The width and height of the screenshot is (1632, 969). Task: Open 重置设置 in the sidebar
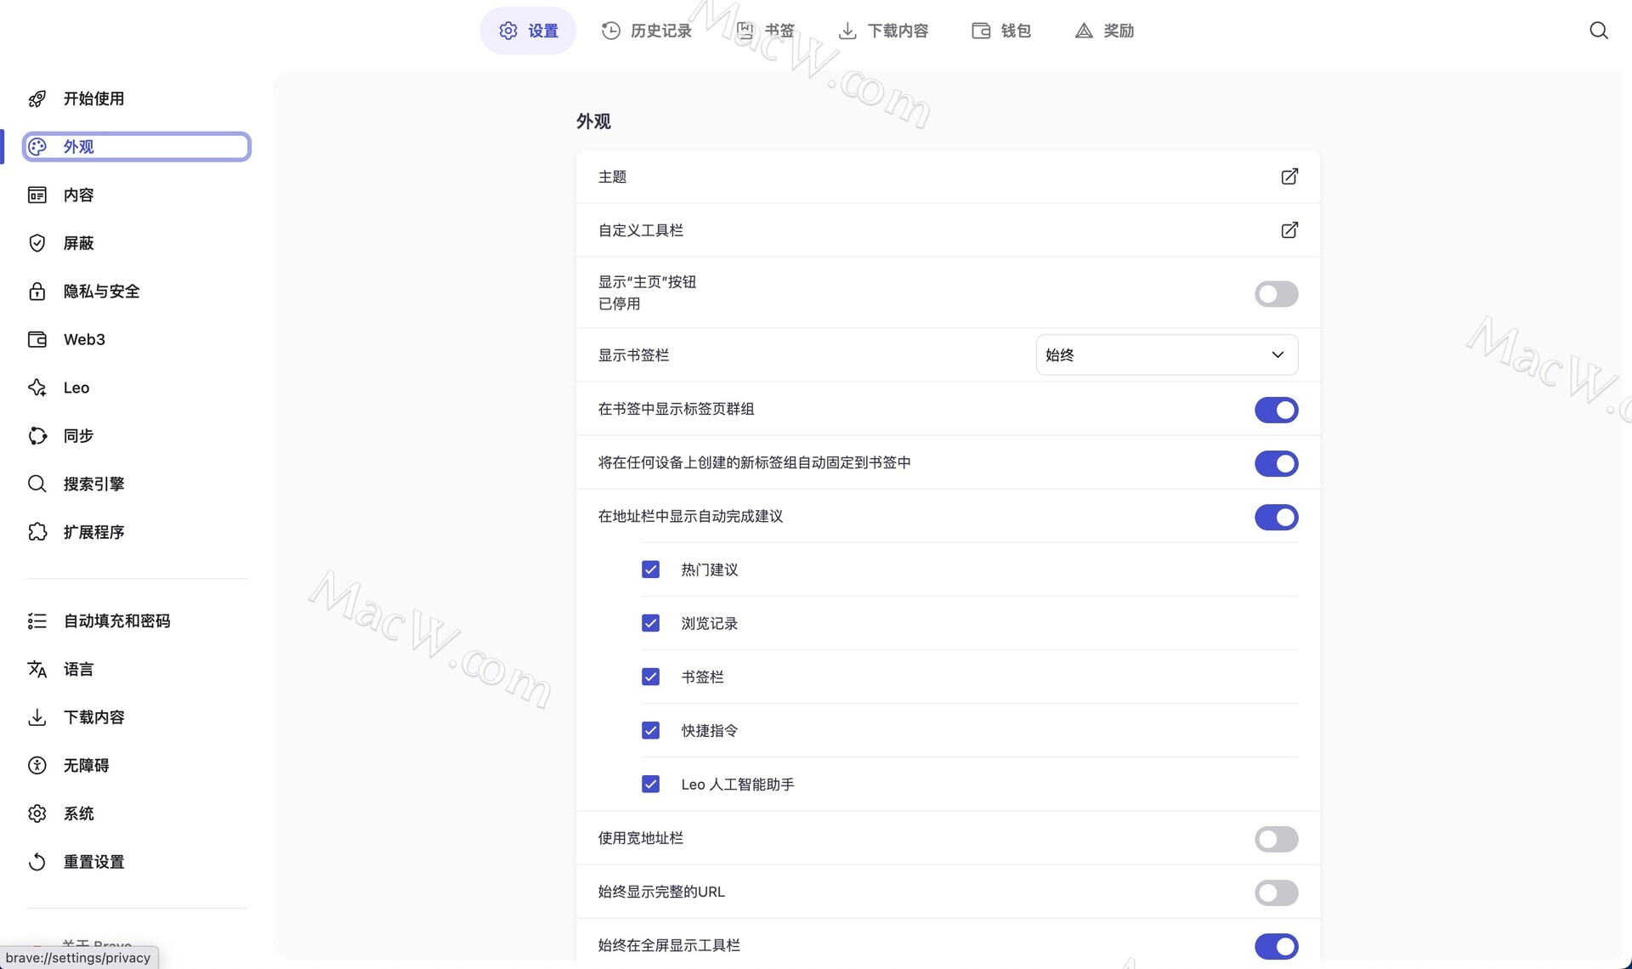[93, 862]
